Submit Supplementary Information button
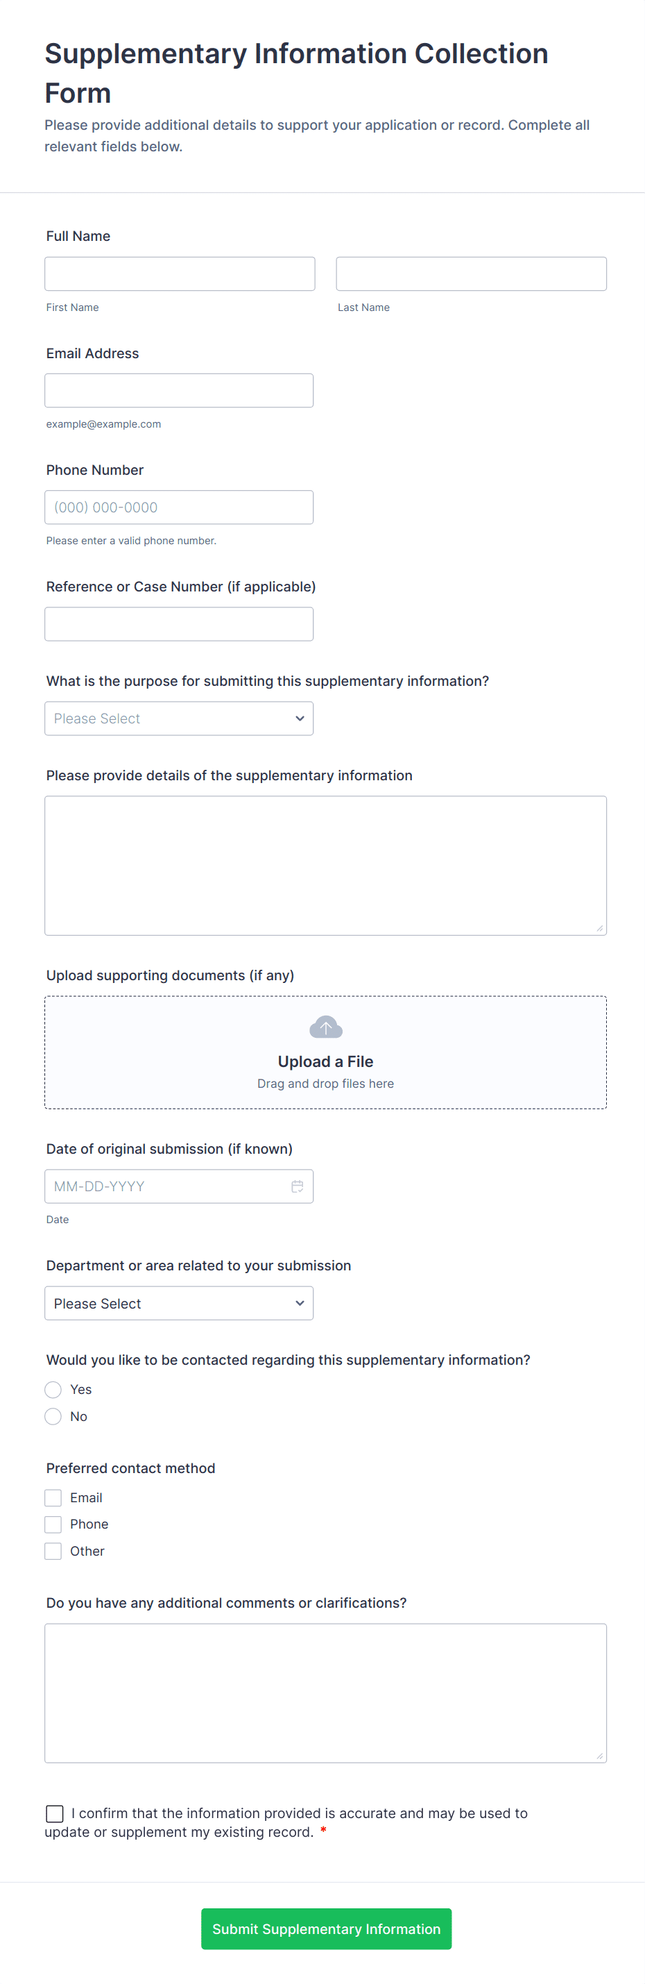Viewport: 645px width, 1984px height. click(327, 1928)
